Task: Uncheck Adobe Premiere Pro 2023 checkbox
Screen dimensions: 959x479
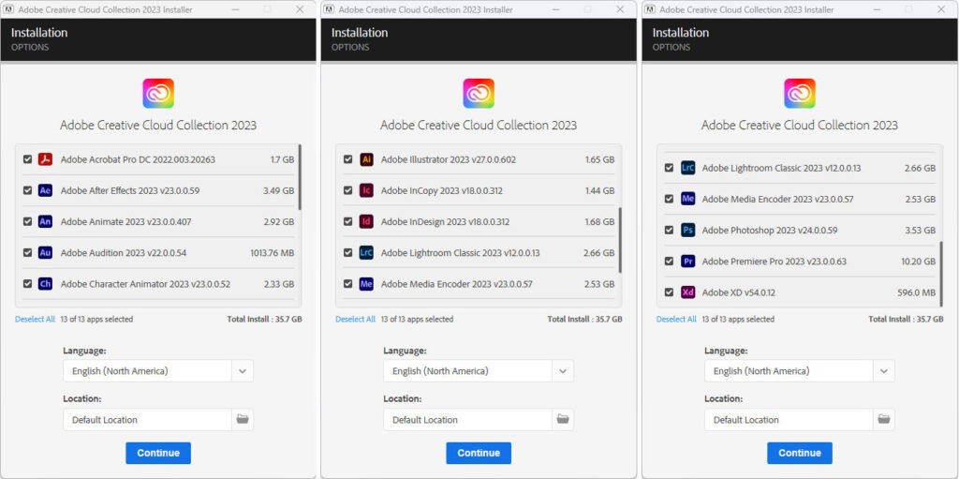Action: [x=669, y=261]
